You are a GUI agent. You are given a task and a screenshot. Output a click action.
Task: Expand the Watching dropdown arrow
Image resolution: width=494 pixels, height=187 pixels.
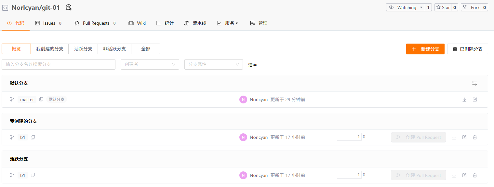pos(421,7)
